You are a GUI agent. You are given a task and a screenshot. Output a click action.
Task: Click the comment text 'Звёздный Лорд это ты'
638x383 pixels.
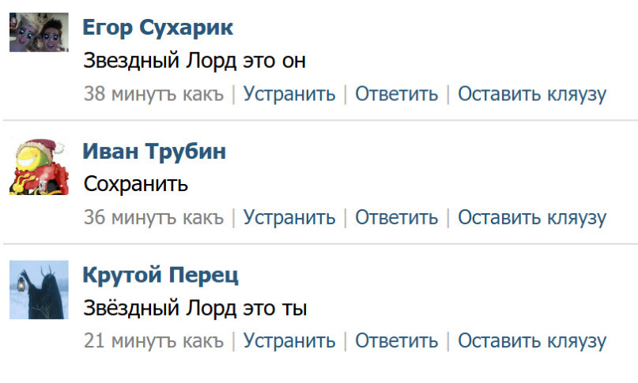[195, 308]
